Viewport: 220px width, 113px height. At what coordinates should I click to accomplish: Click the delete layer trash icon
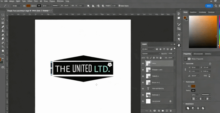point(171,111)
